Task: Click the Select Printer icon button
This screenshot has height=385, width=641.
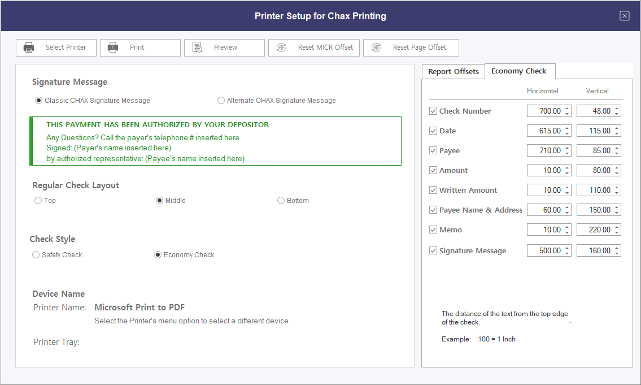Action: [x=29, y=47]
